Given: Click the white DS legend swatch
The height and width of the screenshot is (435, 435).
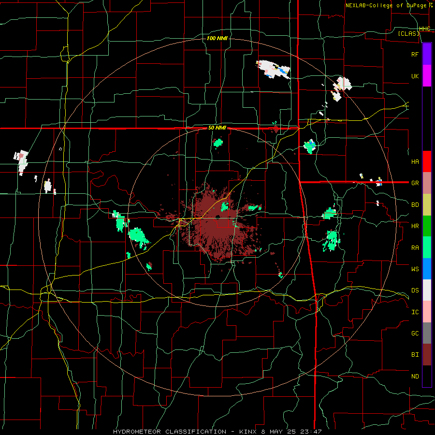Looking at the screenshot, I should [x=427, y=290].
